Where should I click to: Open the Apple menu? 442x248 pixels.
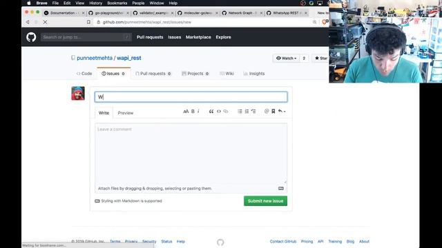[29, 3]
